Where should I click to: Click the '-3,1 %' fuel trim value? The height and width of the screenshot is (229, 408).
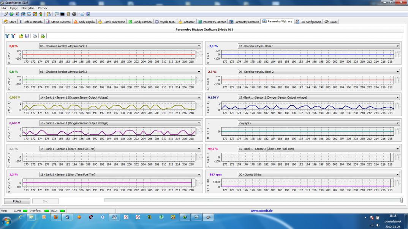(x=213, y=46)
